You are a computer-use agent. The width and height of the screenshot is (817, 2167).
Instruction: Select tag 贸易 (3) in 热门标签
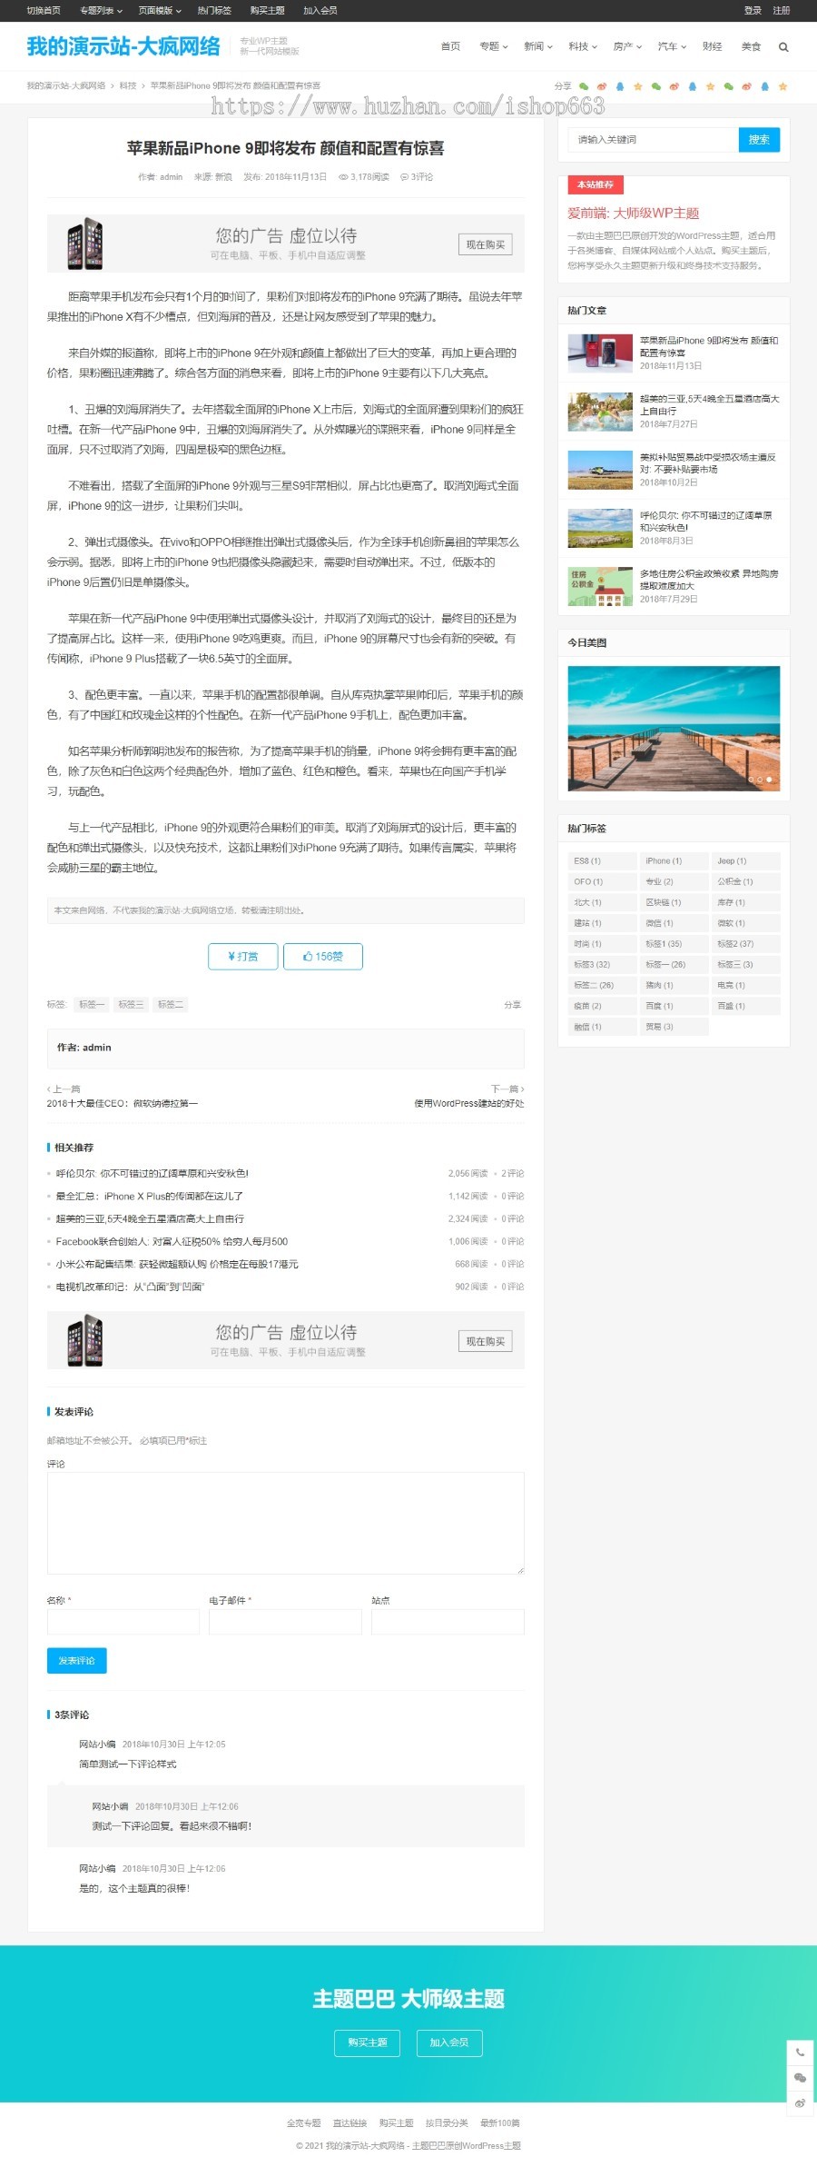point(673,1027)
